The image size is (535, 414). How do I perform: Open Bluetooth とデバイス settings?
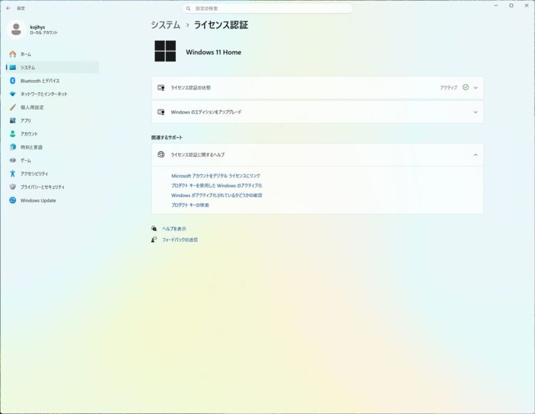[53, 81]
